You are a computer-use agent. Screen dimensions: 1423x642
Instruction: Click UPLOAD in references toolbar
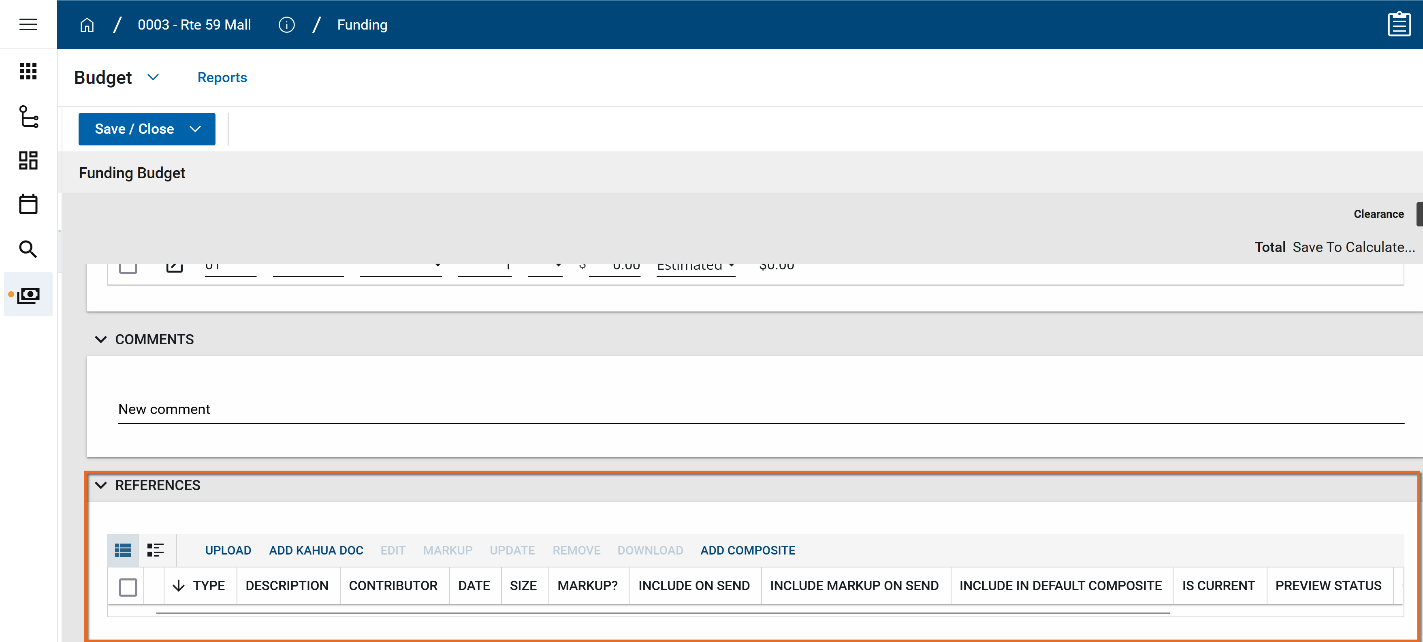tap(228, 550)
